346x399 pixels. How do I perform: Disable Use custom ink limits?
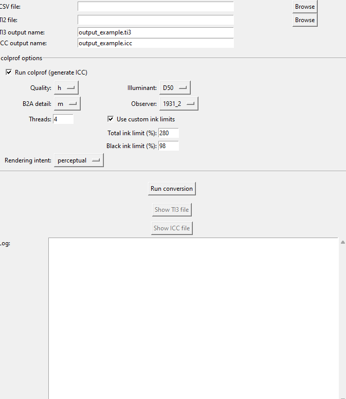[x=111, y=119]
